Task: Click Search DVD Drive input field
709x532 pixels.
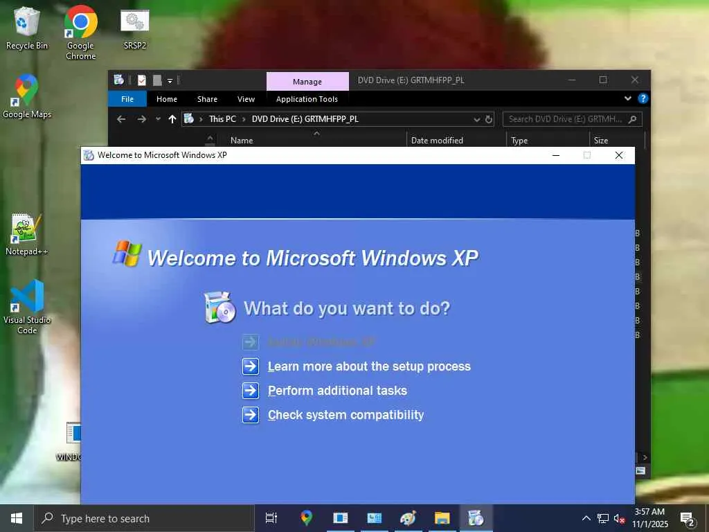Action: 565,119
